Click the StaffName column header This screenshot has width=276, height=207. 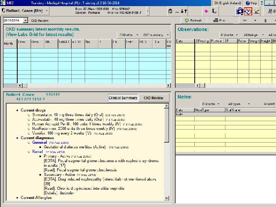[250, 110]
